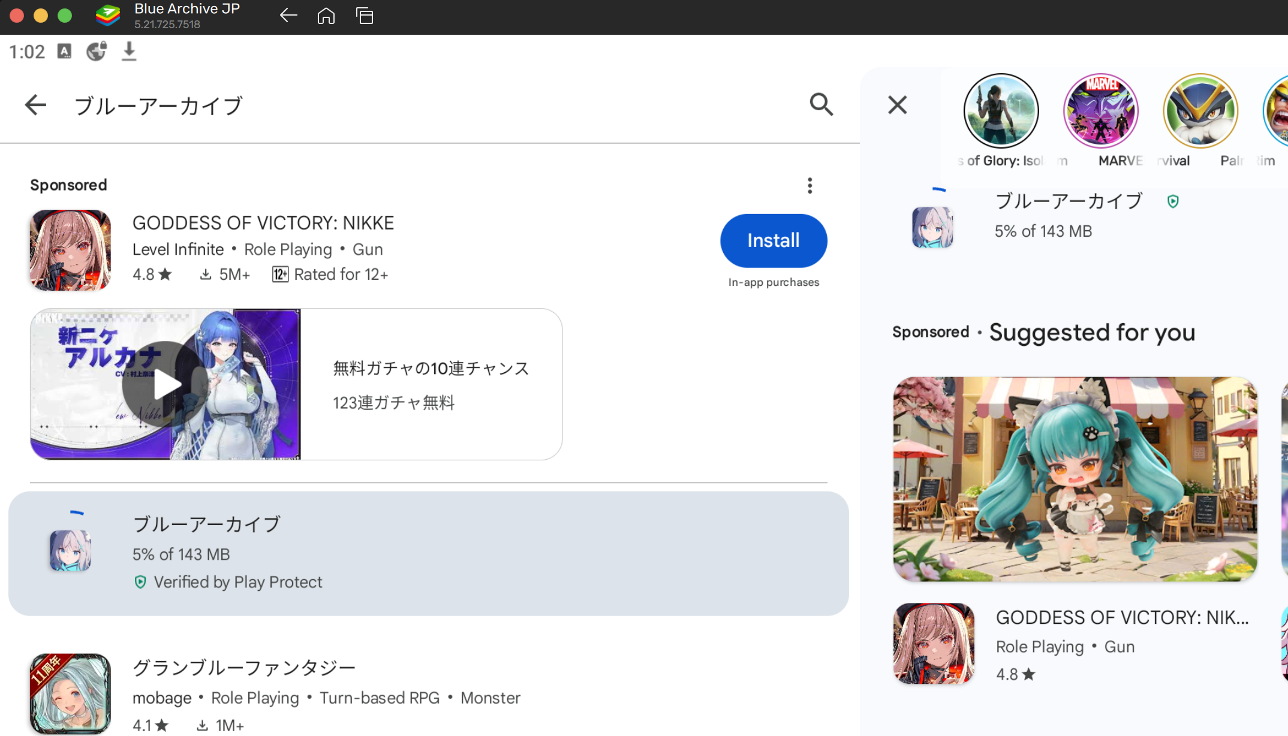
Task: Click the Verified by Play Protect label
Action: tap(238, 582)
